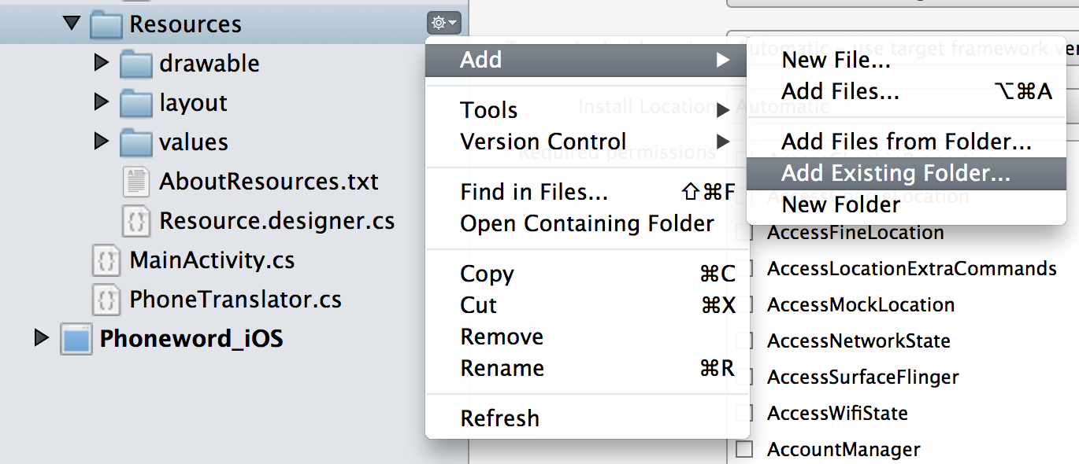Select Find in Files menu entry
This screenshot has width=1079, height=464.
[x=534, y=192]
